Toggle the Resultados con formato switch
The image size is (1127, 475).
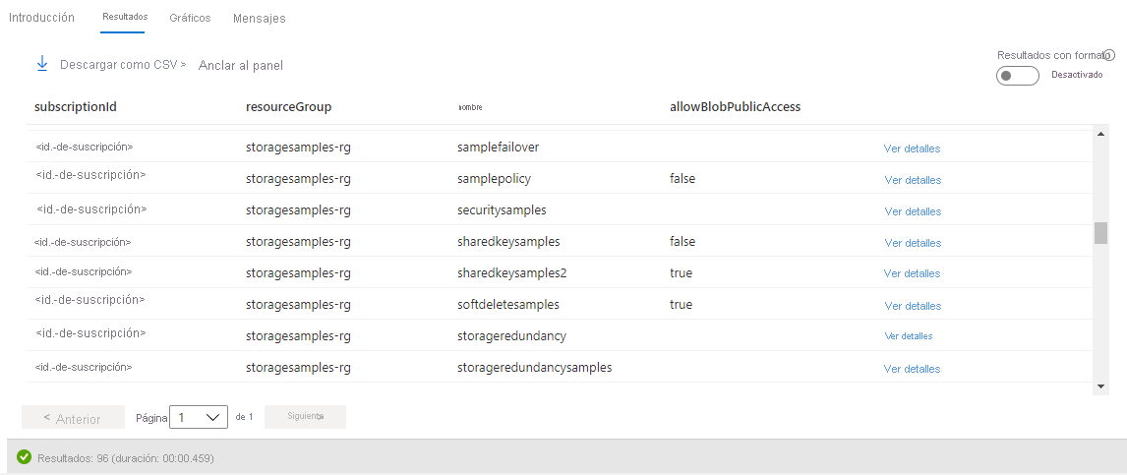tap(1017, 77)
